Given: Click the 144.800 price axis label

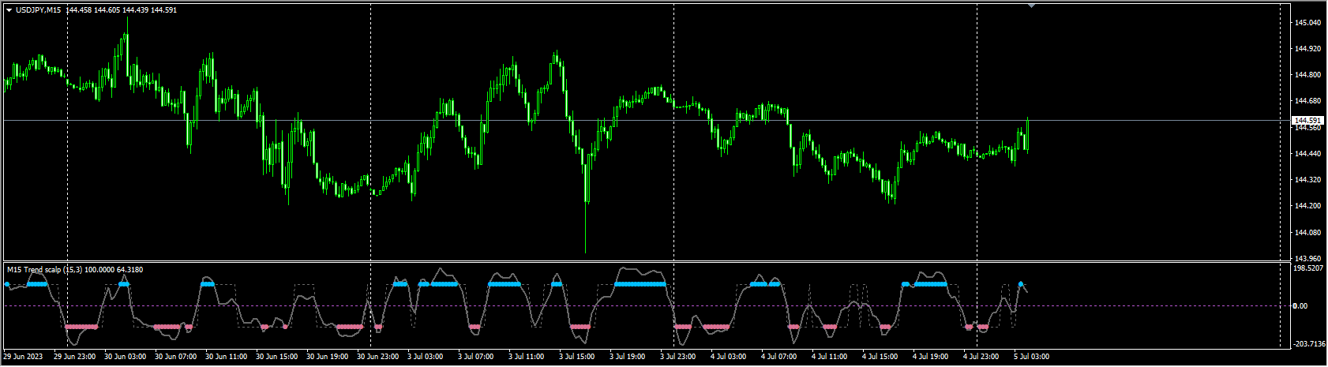Looking at the screenshot, I should tap(1308, 75).
